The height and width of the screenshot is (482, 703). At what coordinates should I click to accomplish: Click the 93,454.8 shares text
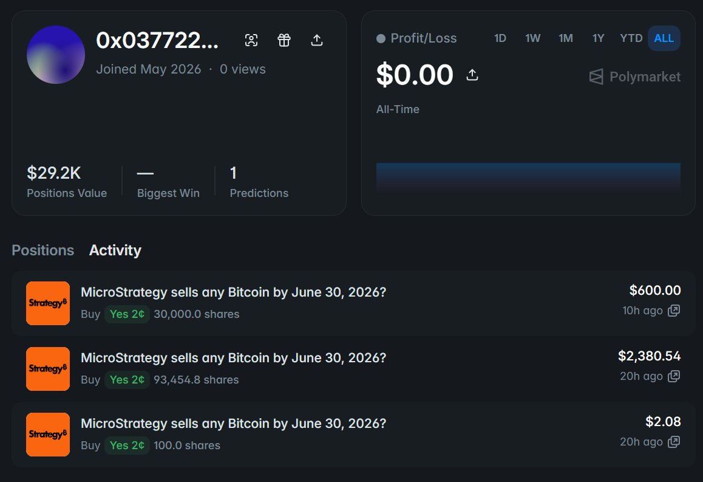tap(196, 380)
